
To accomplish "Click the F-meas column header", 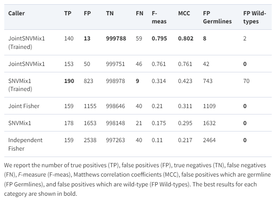I will click(159, 17).
